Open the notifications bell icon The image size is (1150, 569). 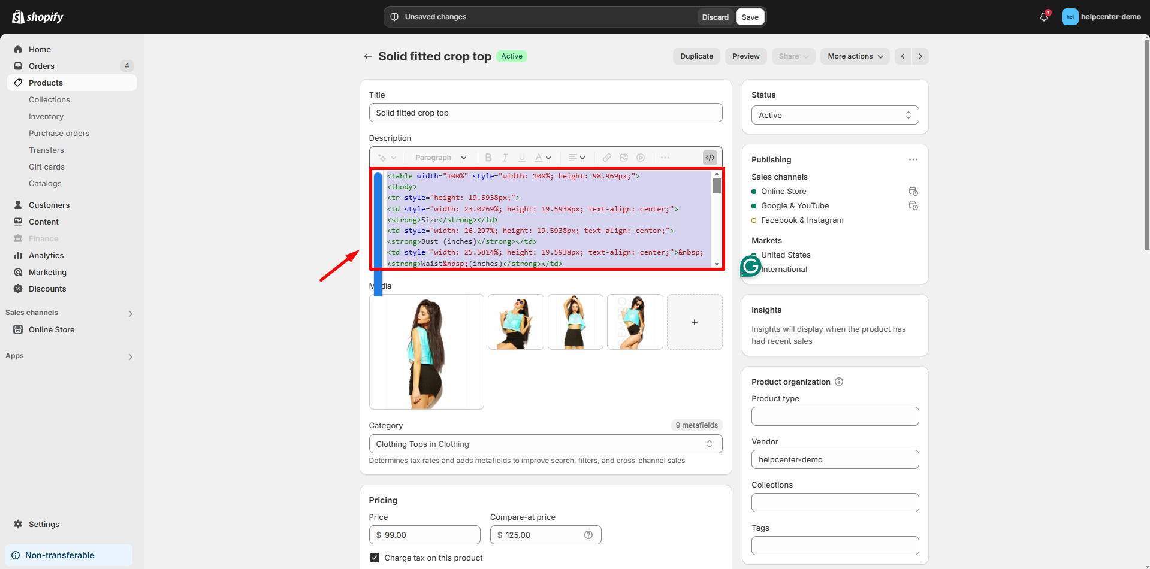click(1043, 16)
